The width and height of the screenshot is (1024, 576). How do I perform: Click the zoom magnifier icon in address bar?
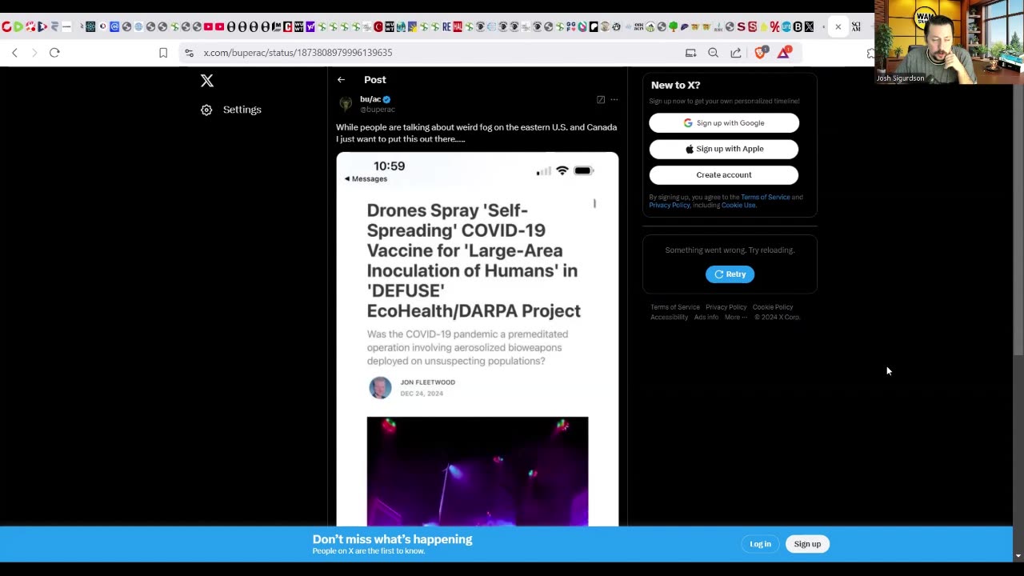coord(713,53)
